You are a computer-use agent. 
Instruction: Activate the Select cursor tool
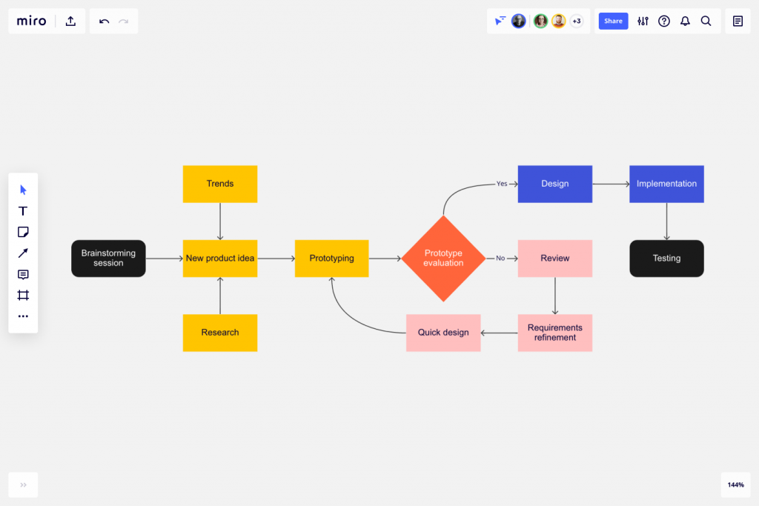pos(23,190)
